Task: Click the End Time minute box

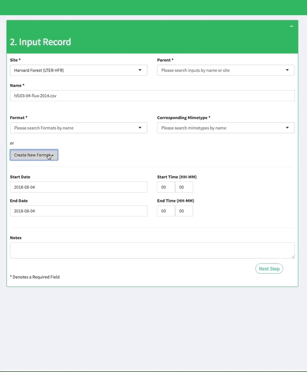Action: 184,211
